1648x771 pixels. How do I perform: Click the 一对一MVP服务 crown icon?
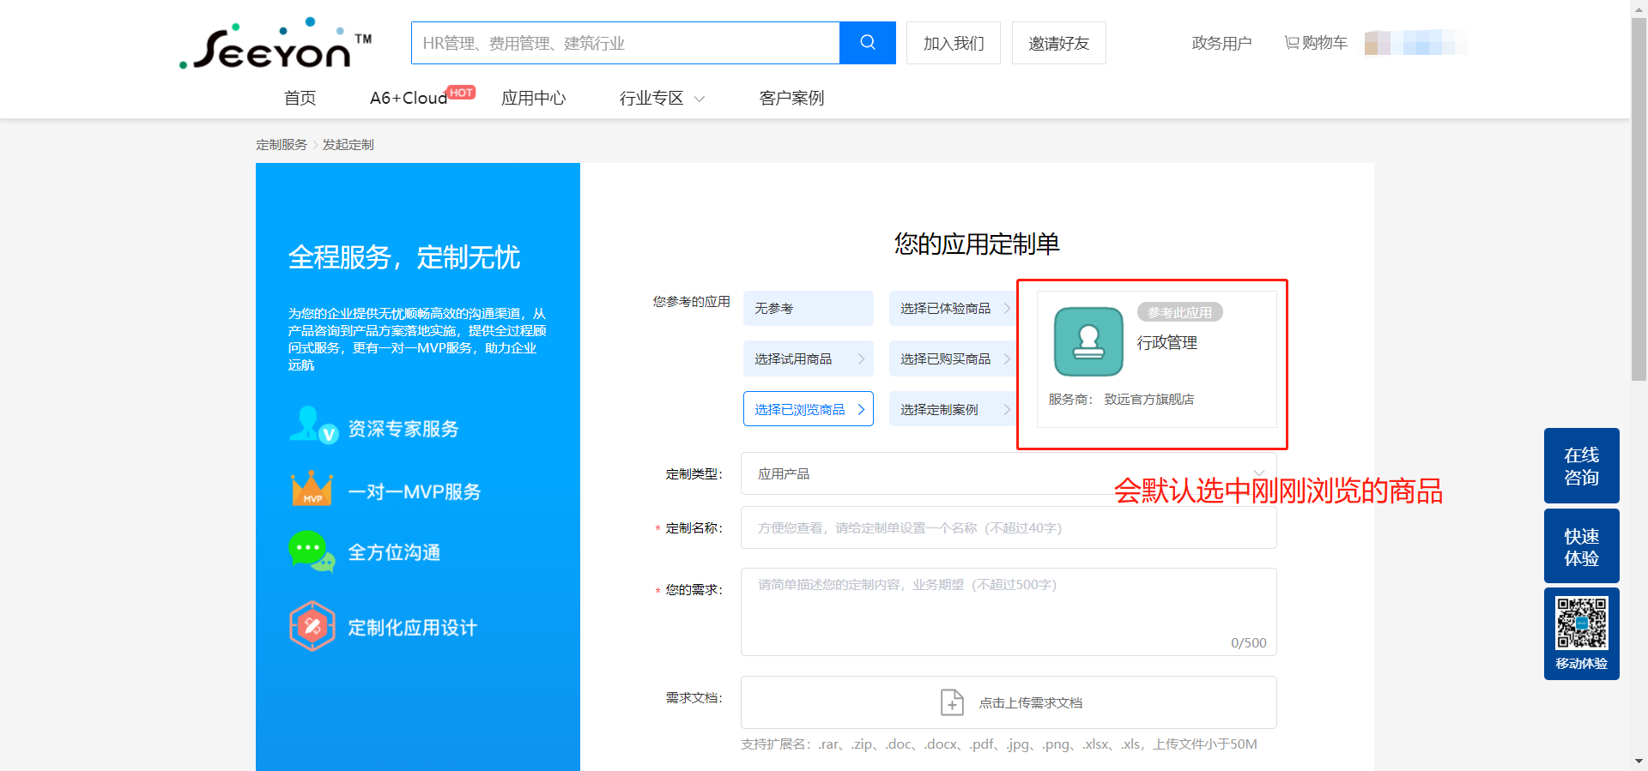[x=312, y=489]
